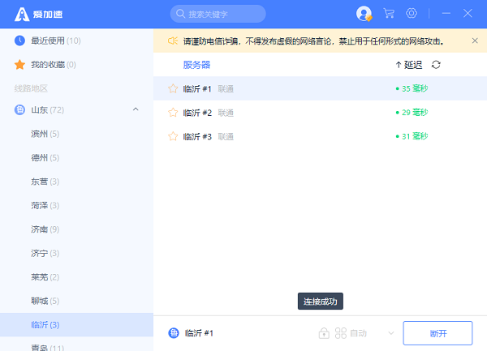Viewport: 487px width, 351px height.
Task: Select 菏泽 (3) city
Action: (x=76, y=205)
